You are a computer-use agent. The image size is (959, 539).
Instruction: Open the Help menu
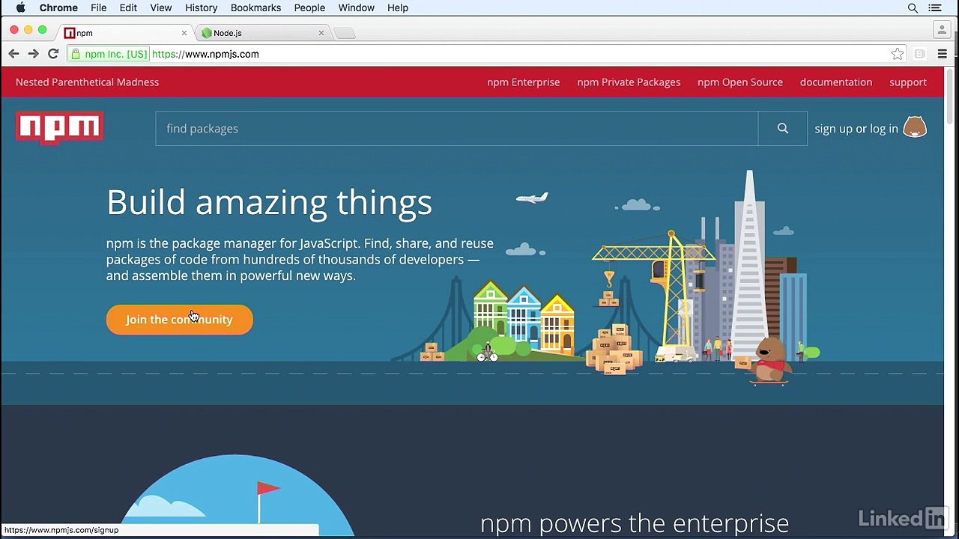pyautogui.click(x=398, y=7)
